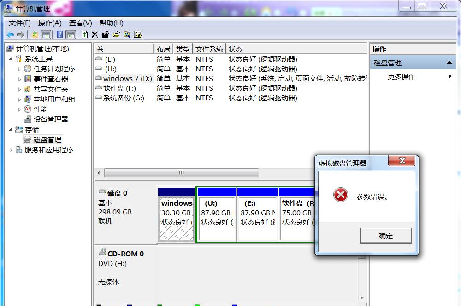Select the windows 30.30 GB partition block
This screenshot has height=306, width=461.
176,215
